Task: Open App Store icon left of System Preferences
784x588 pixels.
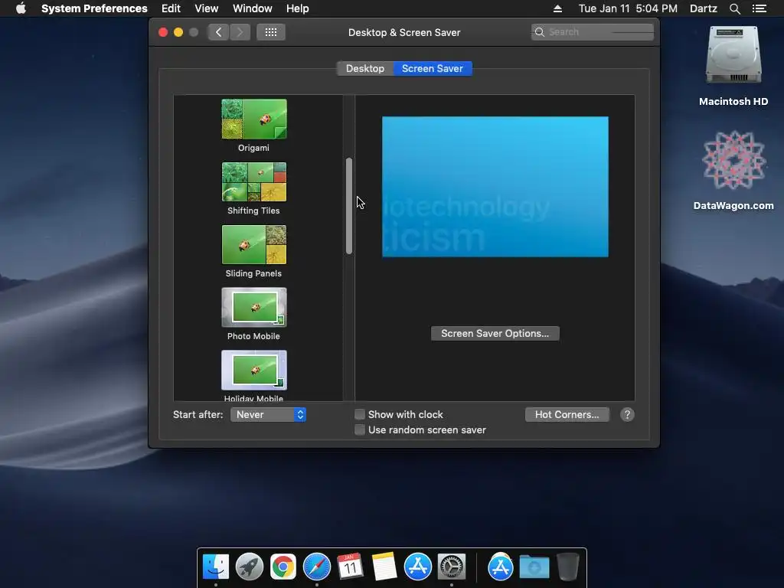Action: (x=417, y=567)
